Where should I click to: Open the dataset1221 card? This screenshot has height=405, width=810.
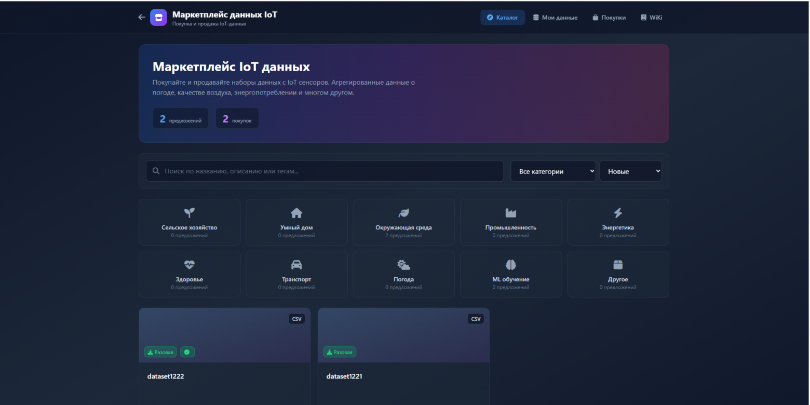coord(403,376)
